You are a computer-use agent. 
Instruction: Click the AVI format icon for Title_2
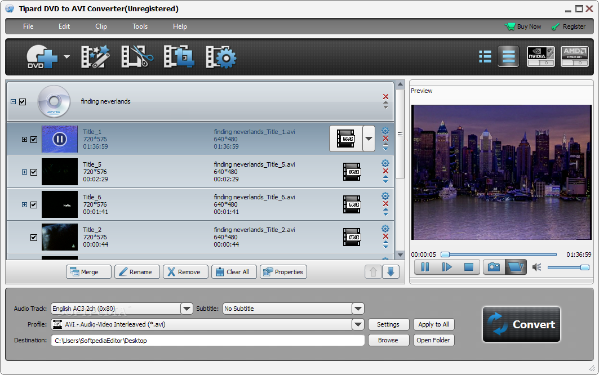tap(352, 237)
